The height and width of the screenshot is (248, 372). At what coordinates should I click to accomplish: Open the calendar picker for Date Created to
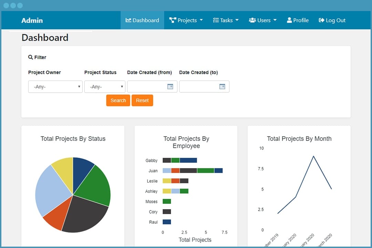223,86
